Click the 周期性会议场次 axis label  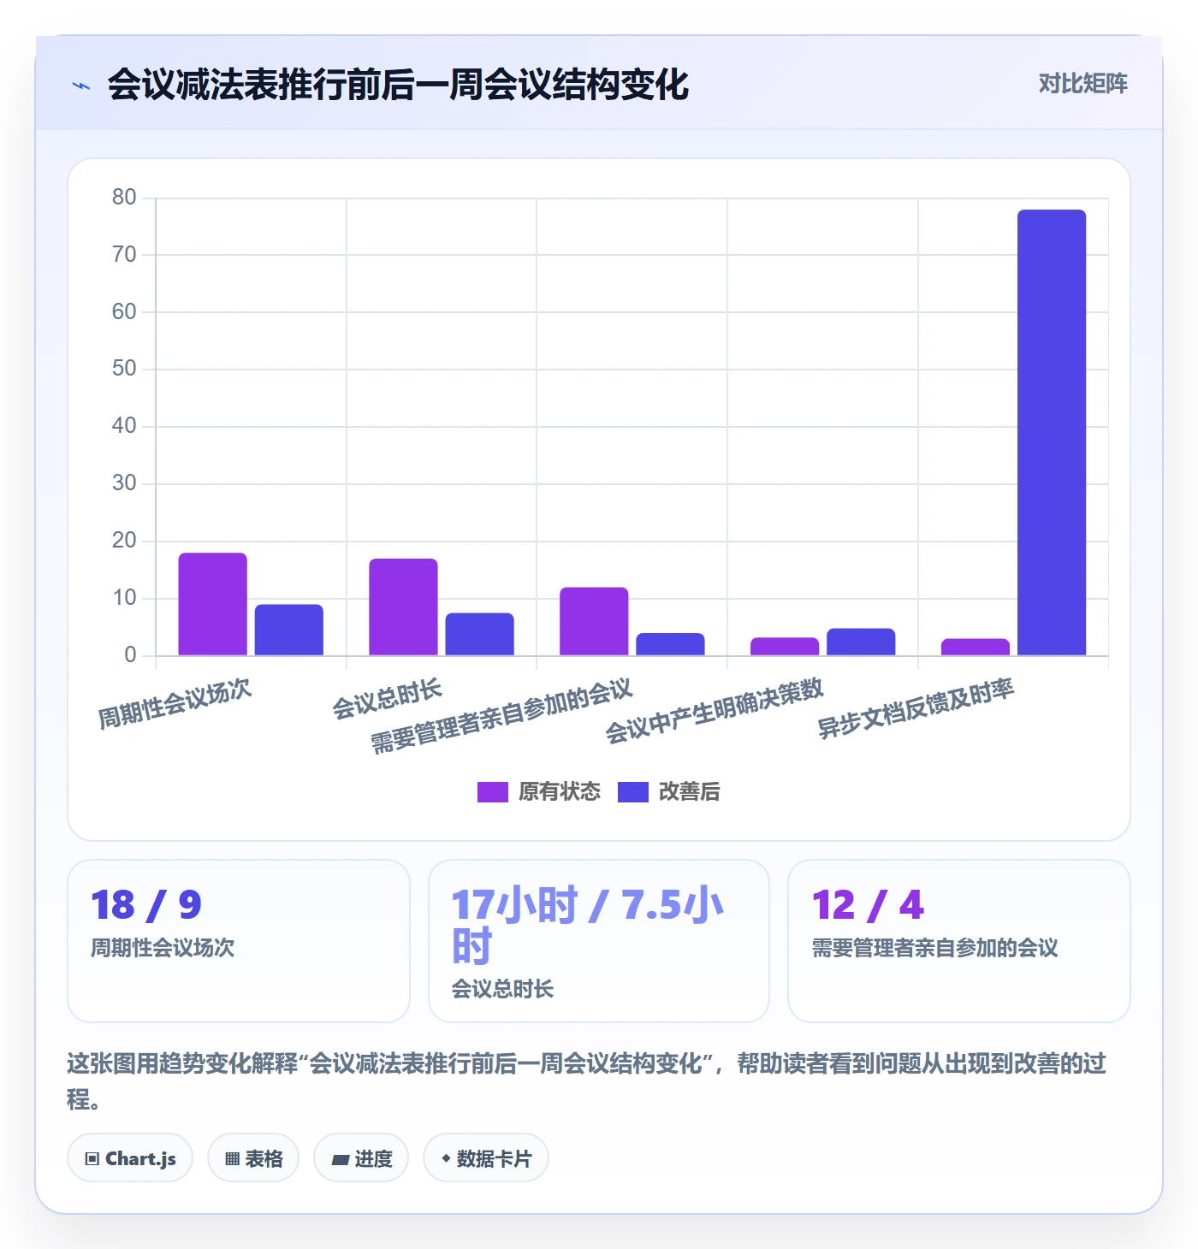[175, 704]
